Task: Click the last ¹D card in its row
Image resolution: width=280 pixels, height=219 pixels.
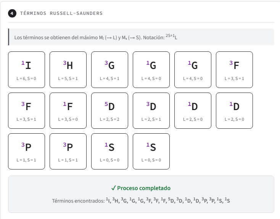Action: [234, 111]
